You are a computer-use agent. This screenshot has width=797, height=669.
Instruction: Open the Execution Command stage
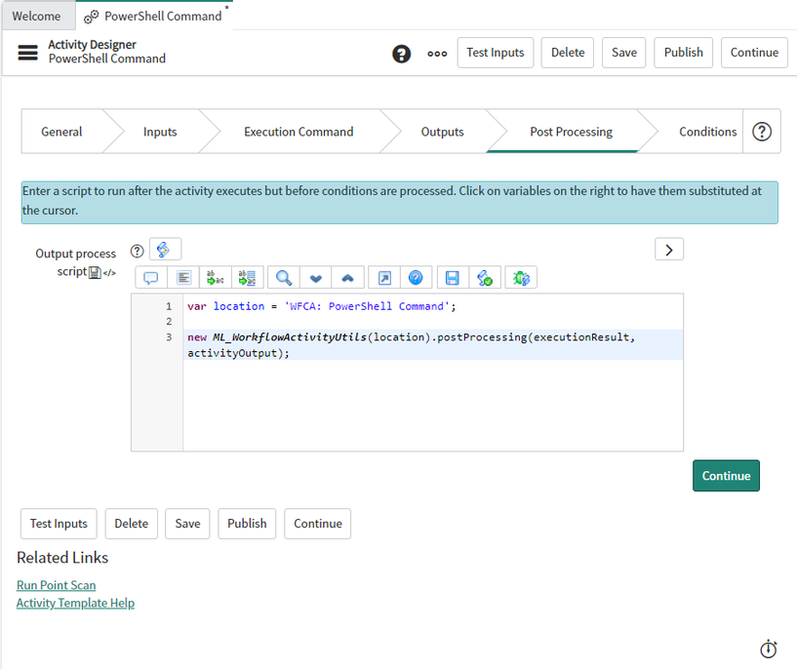point(299,132)
